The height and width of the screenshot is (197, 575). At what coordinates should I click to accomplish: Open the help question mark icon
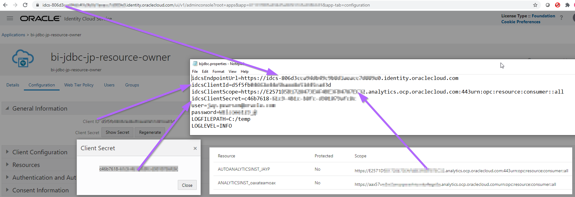tap(561, 18)
